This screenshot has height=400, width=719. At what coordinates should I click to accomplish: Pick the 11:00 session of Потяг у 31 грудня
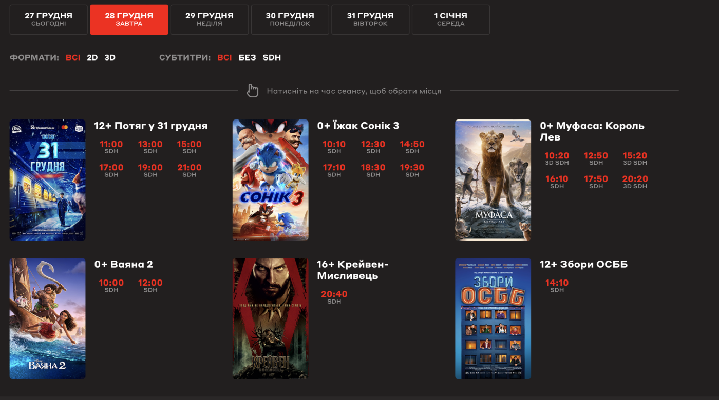click(111, 147)
